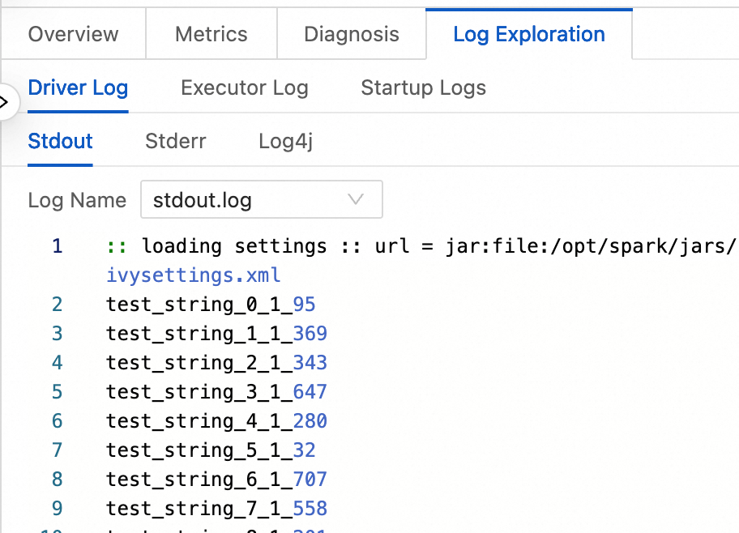The image size is (739, 533).
Task: Open the Log Name dropdown
Action: [261, 200]
